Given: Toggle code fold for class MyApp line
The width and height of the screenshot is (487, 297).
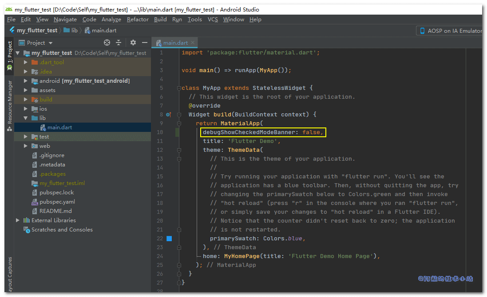Looking at the screenshot, I should [178, 88].
